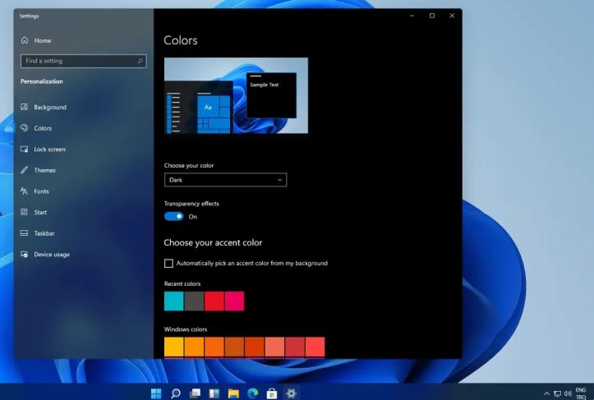Select Lock screen in Personalization menu
Screen dimensions: 594x400
click(49, 149)
